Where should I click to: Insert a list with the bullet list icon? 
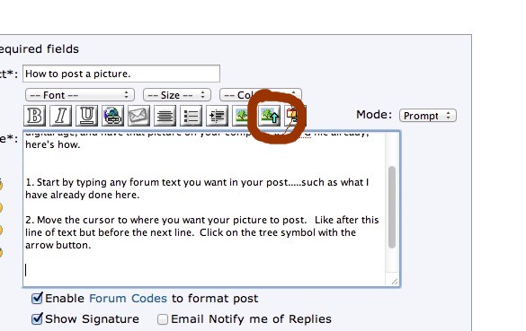coord(192,116)
